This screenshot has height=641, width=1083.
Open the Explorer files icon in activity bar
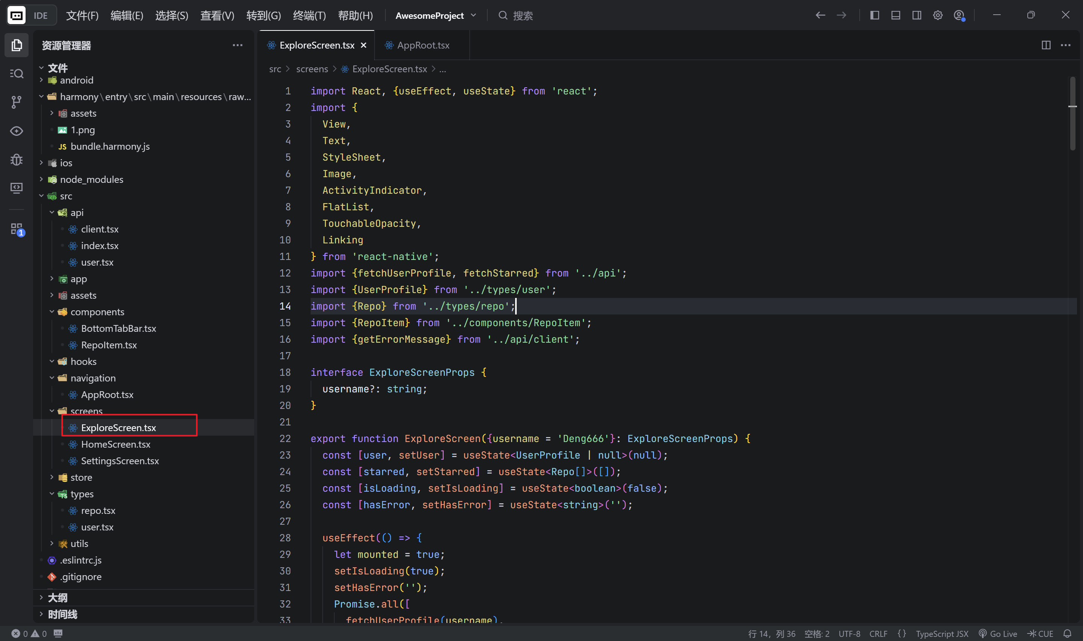(x=17, y=45)
